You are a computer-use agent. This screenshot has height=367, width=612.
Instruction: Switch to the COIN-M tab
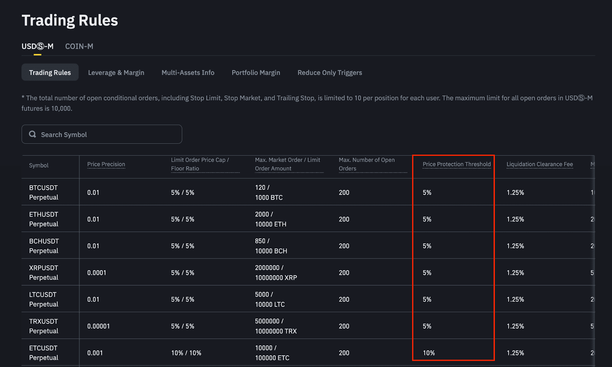click(79, 47)
